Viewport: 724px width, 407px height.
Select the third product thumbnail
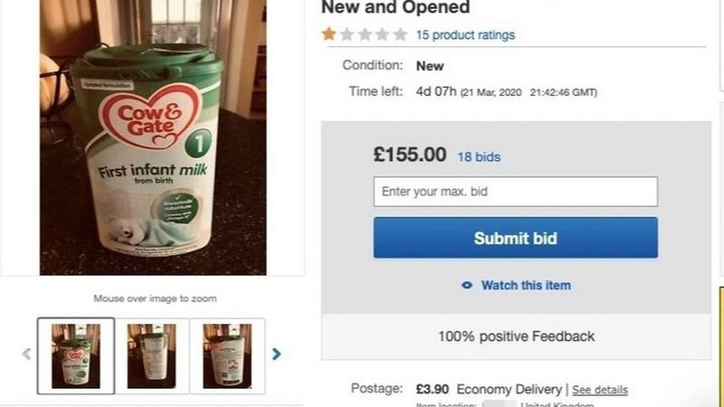tap(227, 355)
